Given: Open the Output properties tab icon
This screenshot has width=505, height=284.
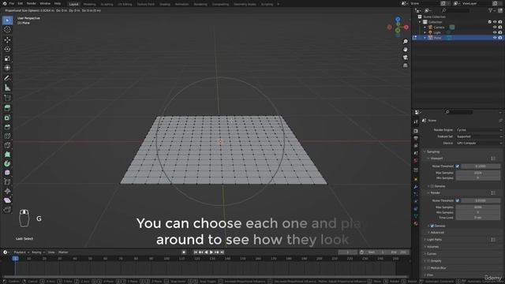Looking at the screenshot, I should 416,139.
